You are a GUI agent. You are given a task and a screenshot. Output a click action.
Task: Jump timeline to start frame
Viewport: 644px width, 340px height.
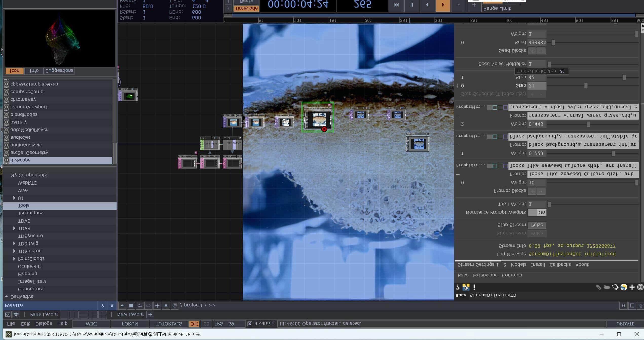396,5
